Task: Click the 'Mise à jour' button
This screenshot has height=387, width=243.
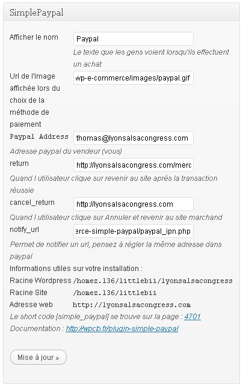Action: tap(38, 357)
